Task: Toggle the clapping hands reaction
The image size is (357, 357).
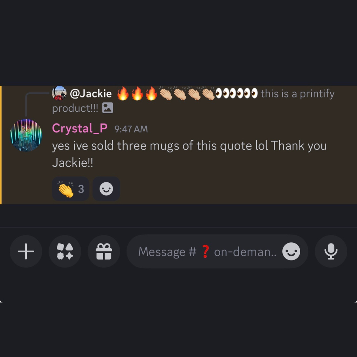Action: tap(71, 189)
